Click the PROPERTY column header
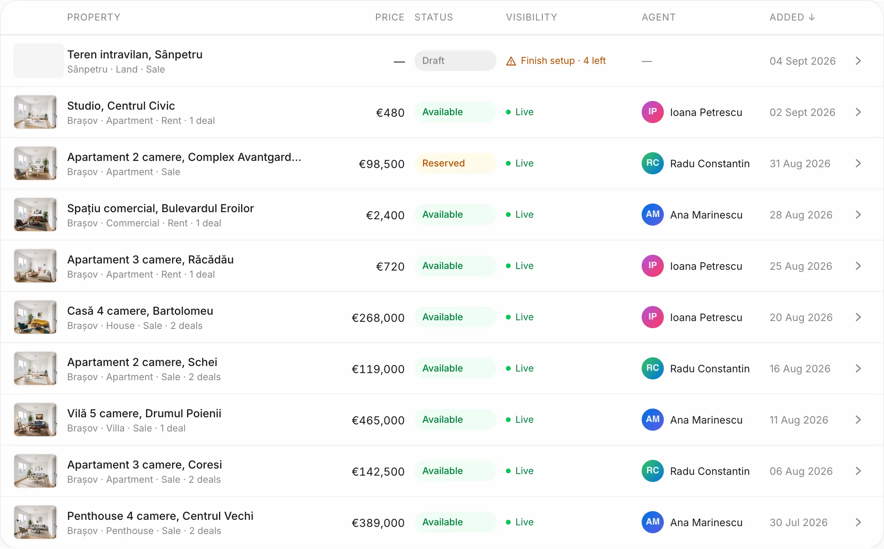 pyautogui.click(x=94, y=17)
